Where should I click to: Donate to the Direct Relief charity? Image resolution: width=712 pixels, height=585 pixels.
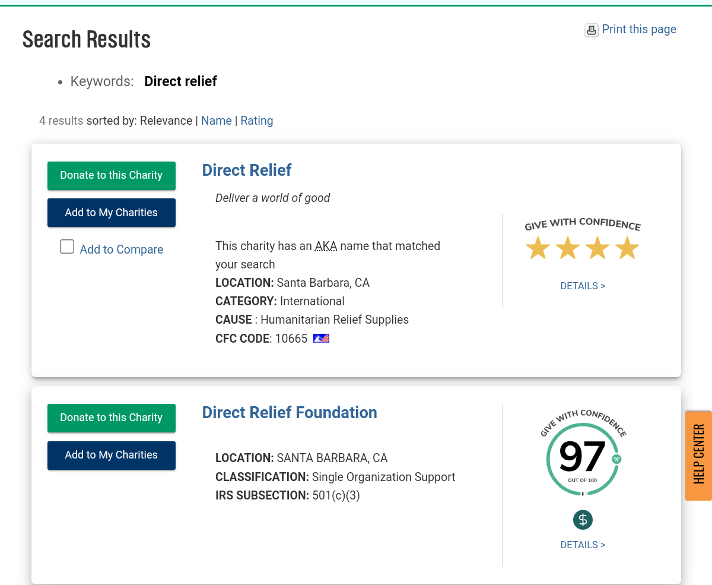pyautogui.click(x=112, y=175)
